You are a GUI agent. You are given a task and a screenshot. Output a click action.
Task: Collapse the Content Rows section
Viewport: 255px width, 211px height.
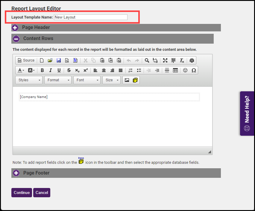pyautogui.click(x=16, y=39)
